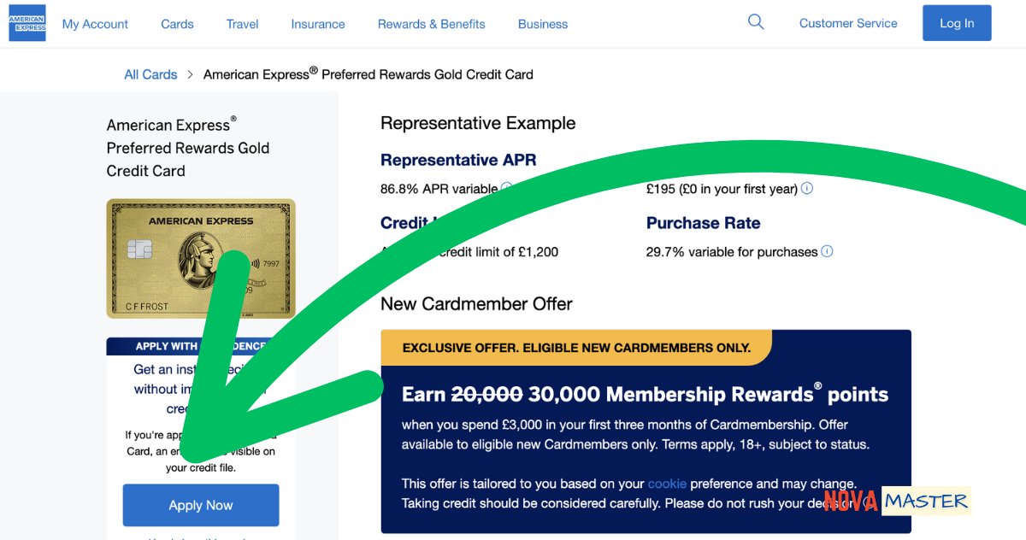Click info icon beside 29.7% purchase rate

click(827, 251)
